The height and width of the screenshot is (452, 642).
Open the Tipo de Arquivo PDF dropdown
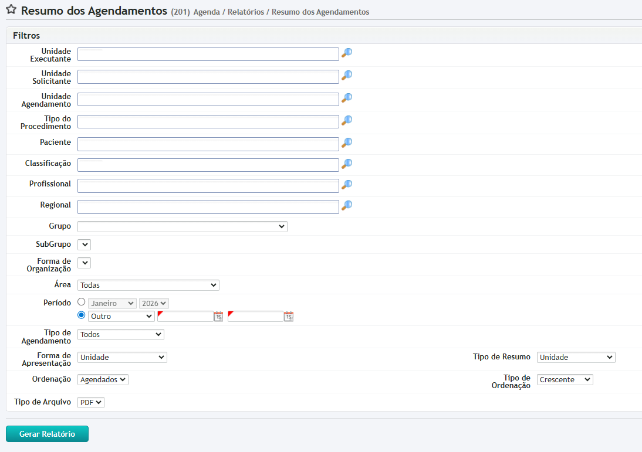[90, 402]
